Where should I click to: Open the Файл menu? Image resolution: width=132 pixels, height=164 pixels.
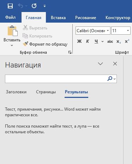10,17
